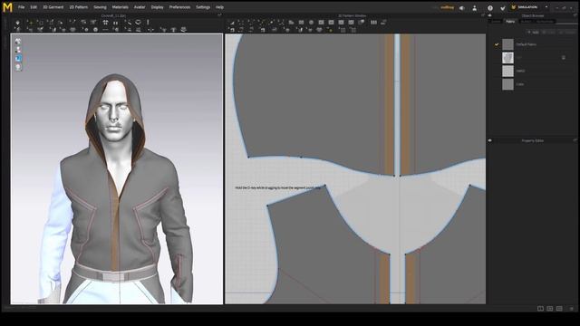
Task: Select the fourth fabric swatch, the gray one
Action: coord(507,84)
